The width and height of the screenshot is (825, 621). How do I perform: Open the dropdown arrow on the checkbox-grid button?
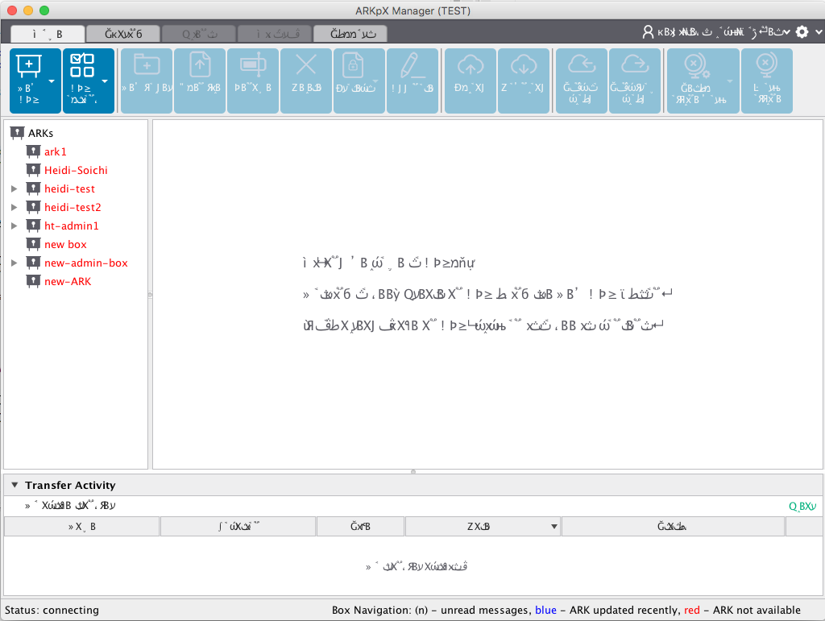(x=105, y=81)
